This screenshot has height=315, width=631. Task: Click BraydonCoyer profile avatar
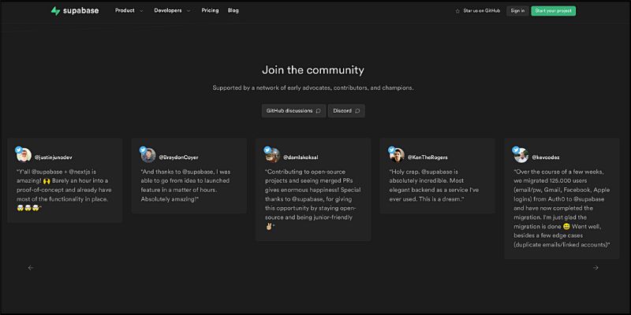coord(148,155)
